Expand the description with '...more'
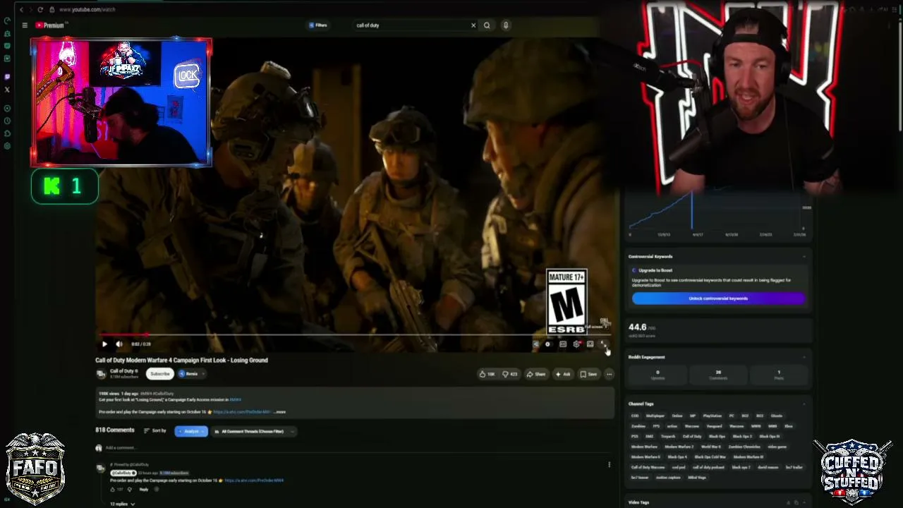 tap(279, 412)
